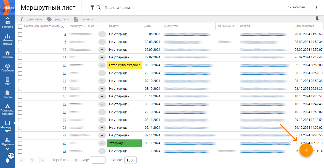The width and height of the screenshot is (324, 168).
Task: Open the three-dot options menu
Action: point(316,8)
